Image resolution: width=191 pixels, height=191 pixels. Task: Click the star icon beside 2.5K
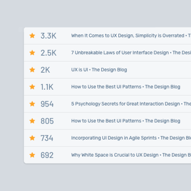pos(32,53)
